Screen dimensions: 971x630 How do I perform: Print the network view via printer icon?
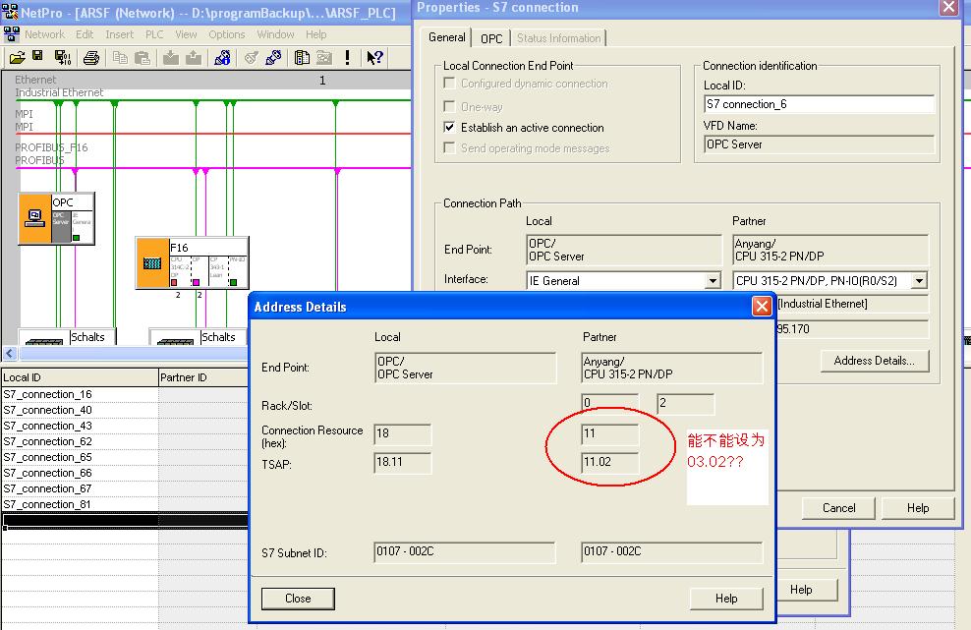pos(91,58)
